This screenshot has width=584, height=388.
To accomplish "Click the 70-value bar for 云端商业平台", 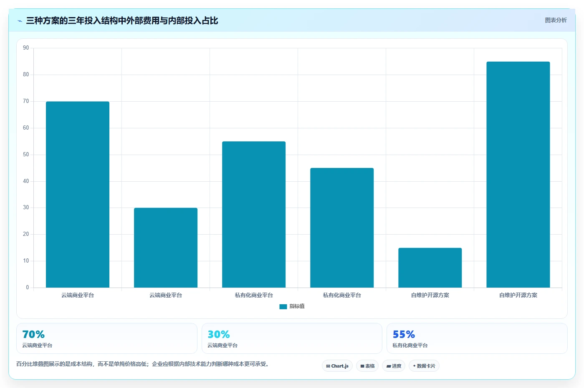I will pyautogui.click(x=78, y=195).
